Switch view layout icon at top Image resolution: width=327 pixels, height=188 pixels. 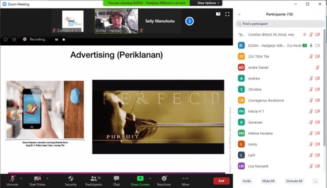pos(218,14)
